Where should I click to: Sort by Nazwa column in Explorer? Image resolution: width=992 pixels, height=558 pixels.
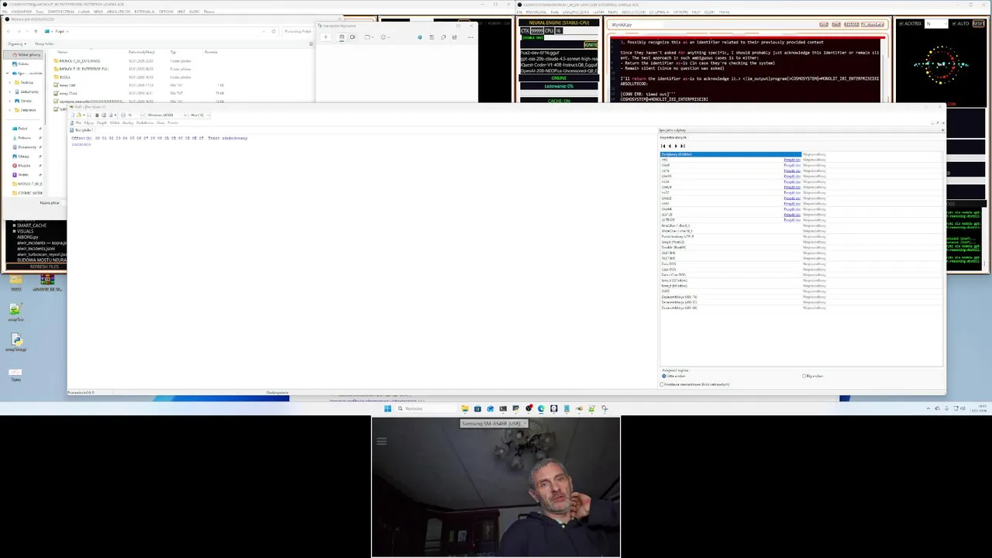click(x=62, y=52)
